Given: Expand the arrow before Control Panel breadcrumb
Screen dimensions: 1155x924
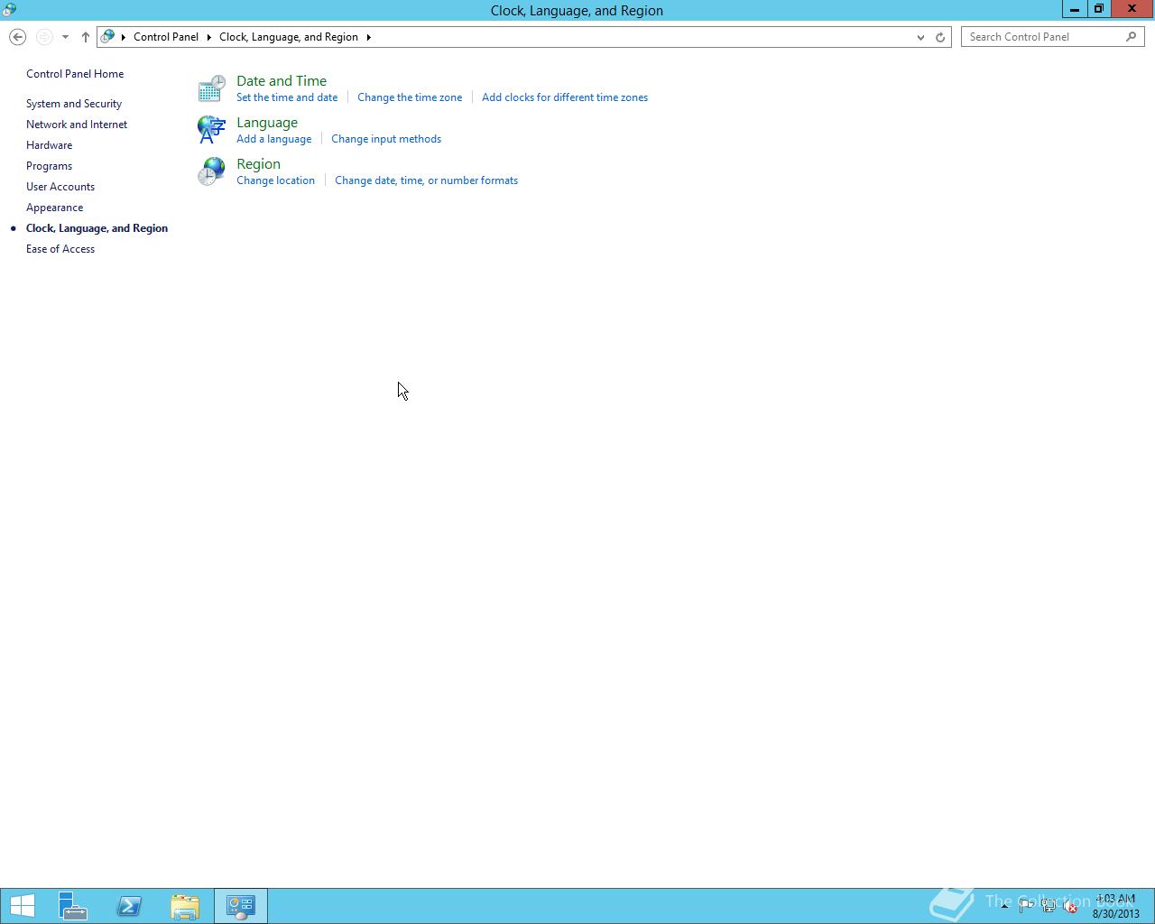Looking at the screenshot, I should [124, 37].
